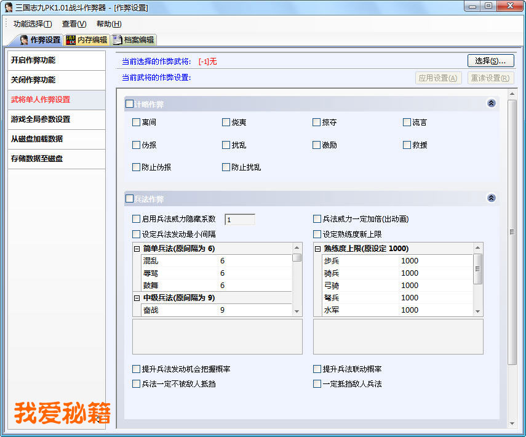Enable the 离间 checkbox
Screen dimensions: 526x437
(137, 122)
